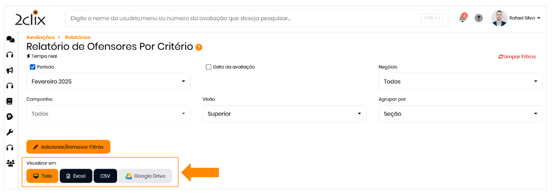Open the chat bubbles sidebar icon

click(x=10, y=39)
